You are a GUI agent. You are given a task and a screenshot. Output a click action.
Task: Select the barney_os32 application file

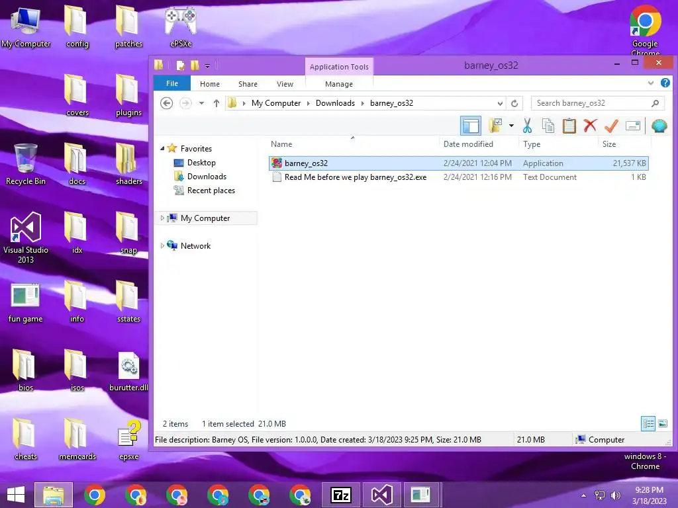458,163
